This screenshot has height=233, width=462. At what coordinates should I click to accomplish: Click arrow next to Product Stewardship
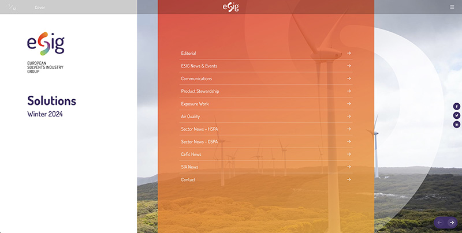click(349, 91)
